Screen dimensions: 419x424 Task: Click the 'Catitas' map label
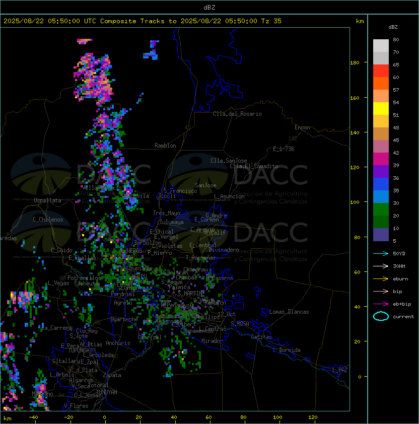point(261,337)
